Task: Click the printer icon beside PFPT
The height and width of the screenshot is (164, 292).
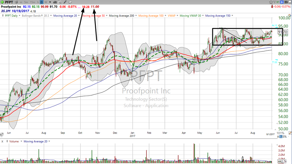Action: [16, 2]
